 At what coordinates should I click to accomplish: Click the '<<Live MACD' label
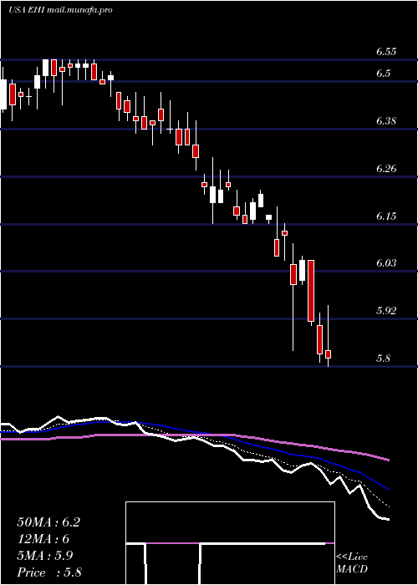(352, 563)
